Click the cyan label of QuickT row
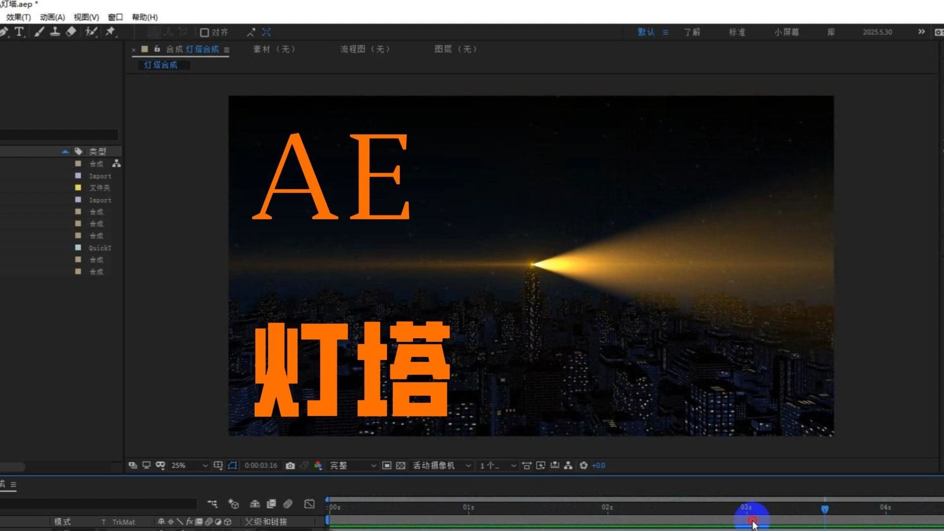The image size is (944, 531). [x=78, y=247]
